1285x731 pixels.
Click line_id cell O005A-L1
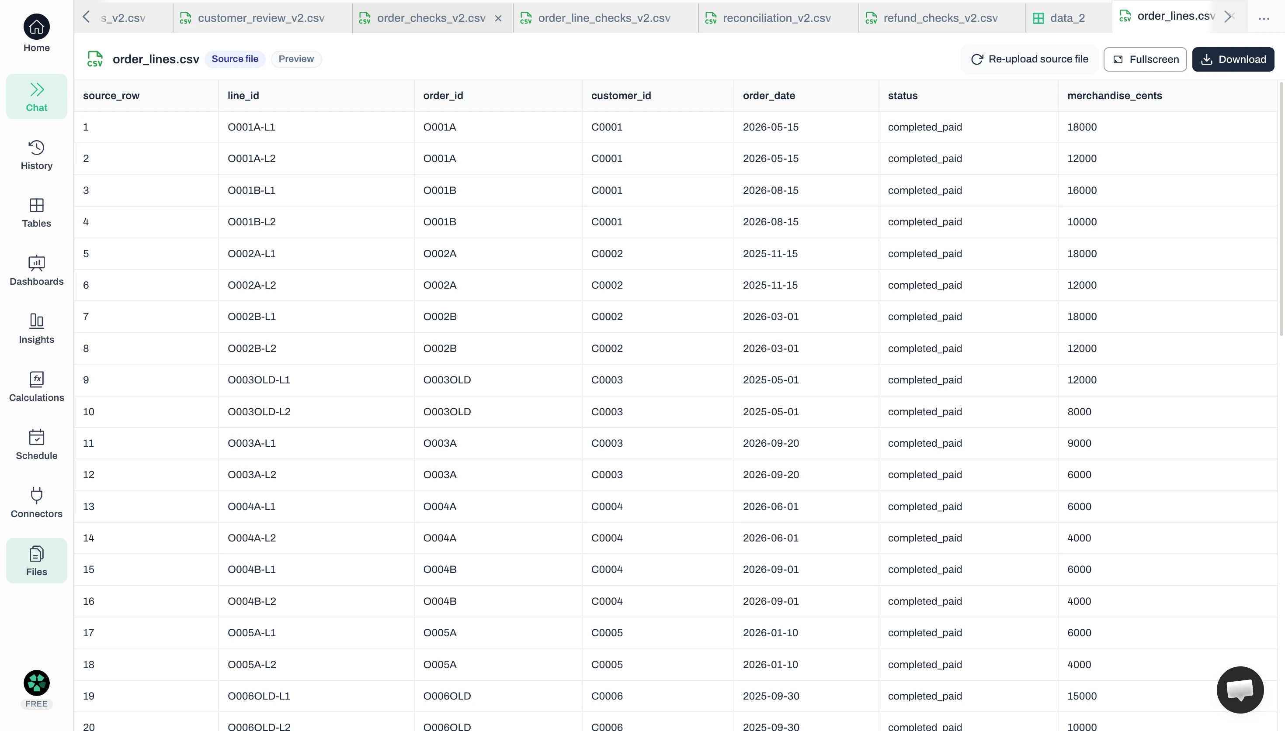316,633
